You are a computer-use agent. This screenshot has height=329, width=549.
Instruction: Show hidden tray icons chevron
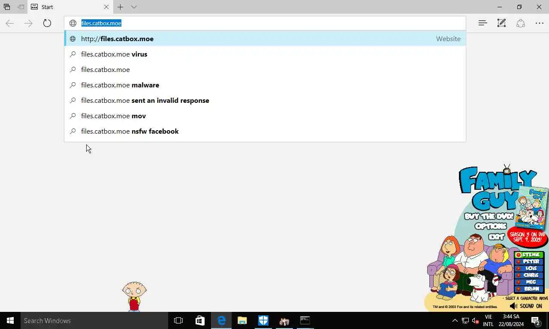click(x=455, y=320)
